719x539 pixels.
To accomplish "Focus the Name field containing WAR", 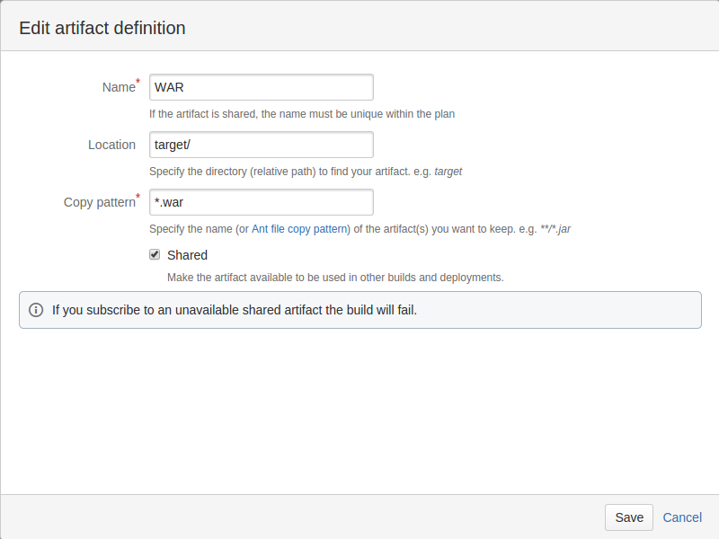I will click(x=261, y=87).
